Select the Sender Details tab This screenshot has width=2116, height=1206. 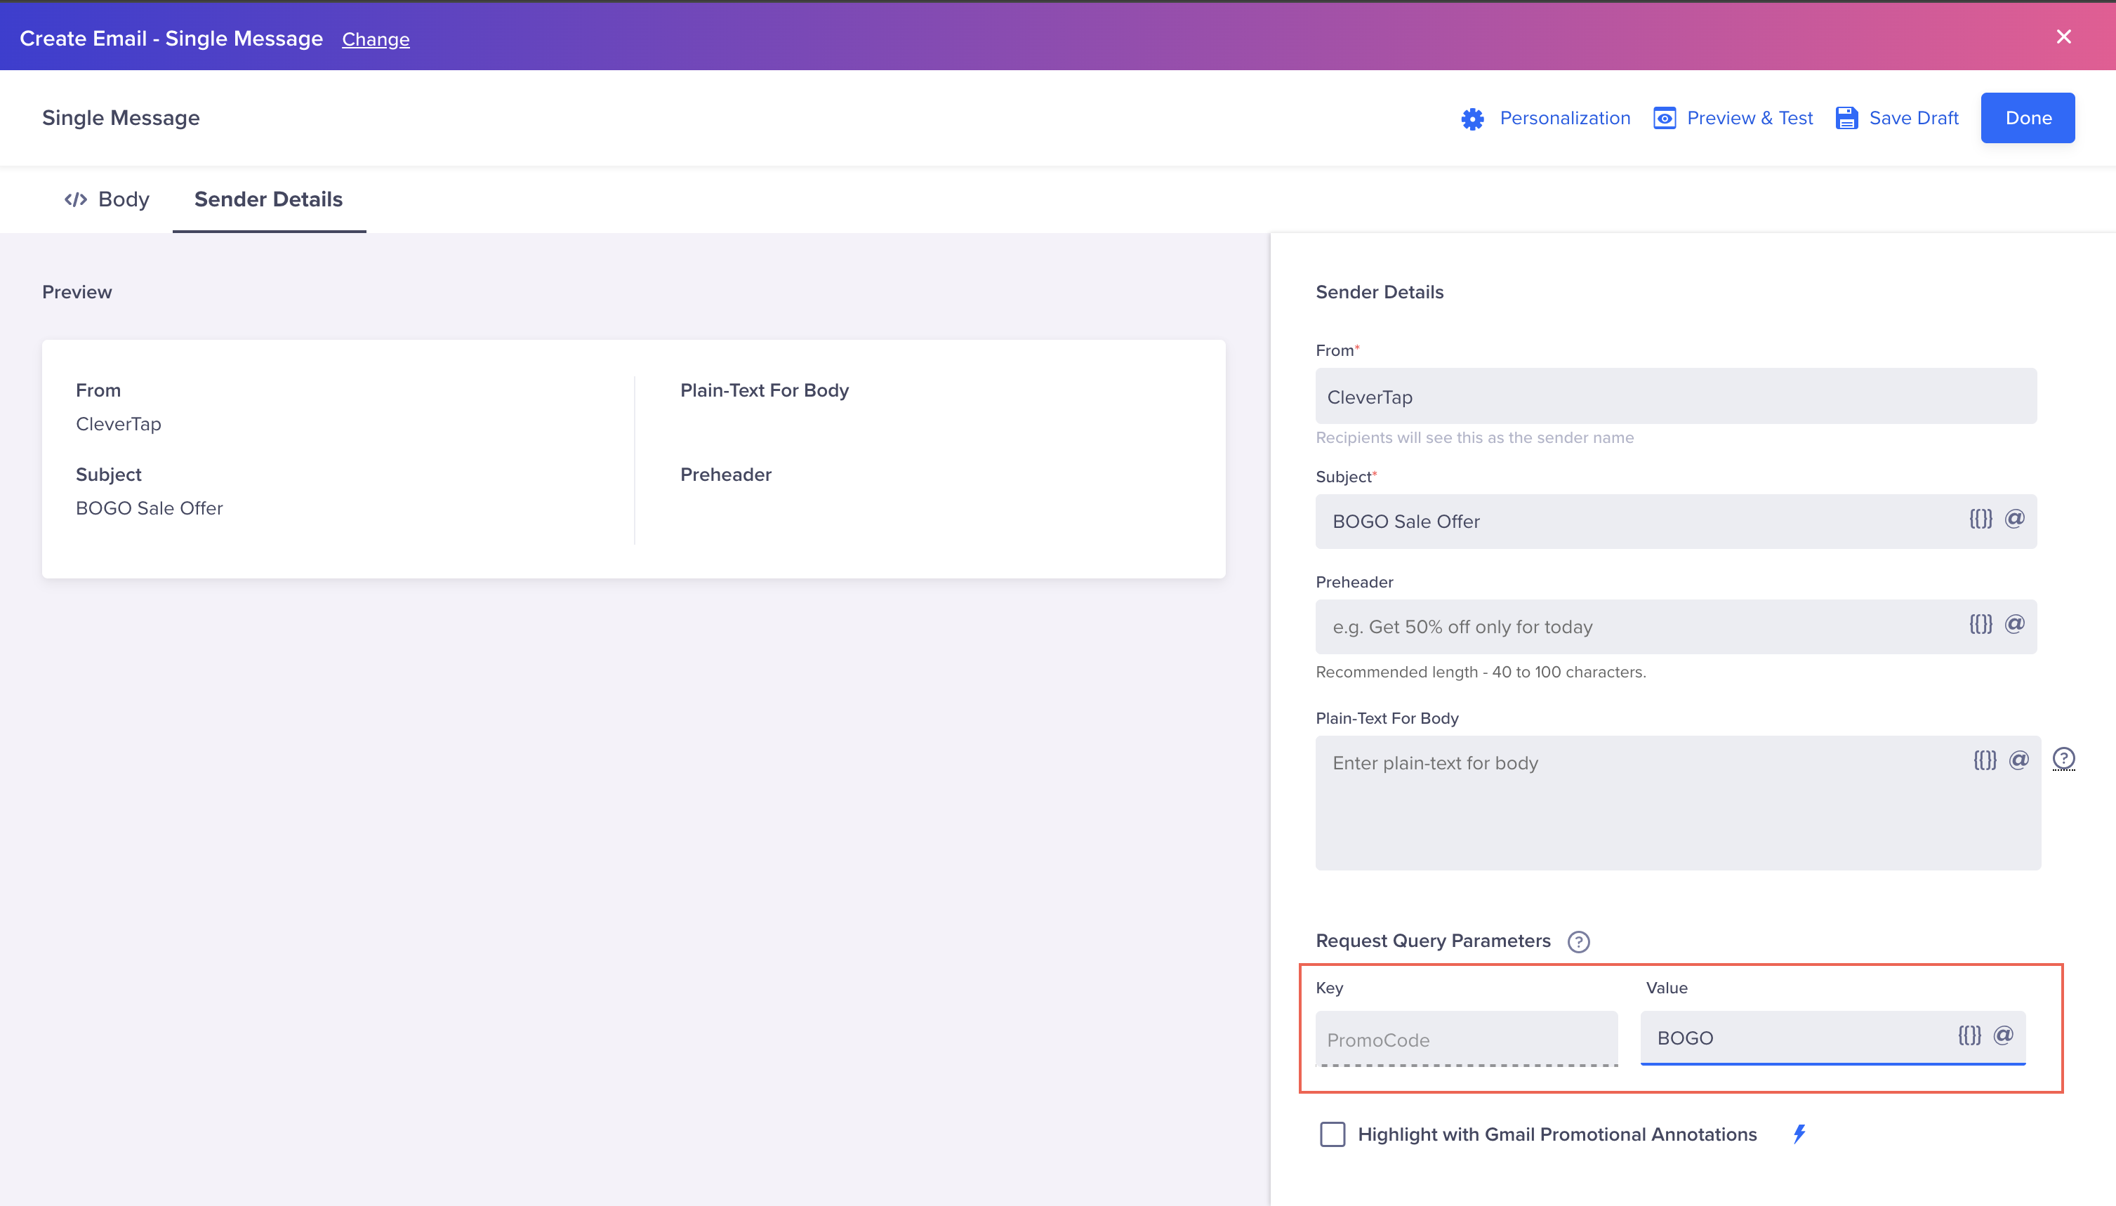tap(268, 199)
